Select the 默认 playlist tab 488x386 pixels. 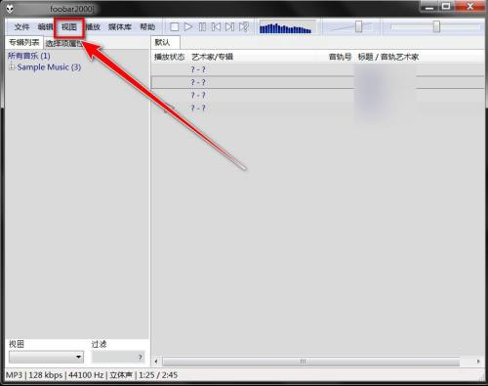(x=166, y=42)
